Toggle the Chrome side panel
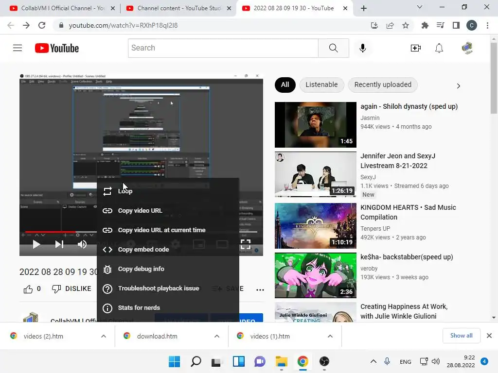The image size is (498, 373). 456,25
